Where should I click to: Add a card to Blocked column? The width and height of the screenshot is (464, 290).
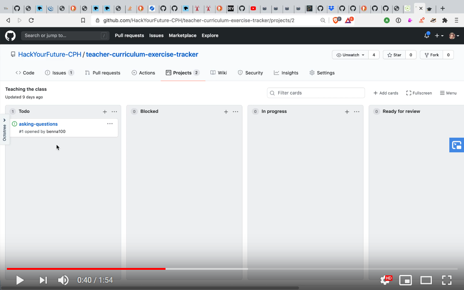226,112
